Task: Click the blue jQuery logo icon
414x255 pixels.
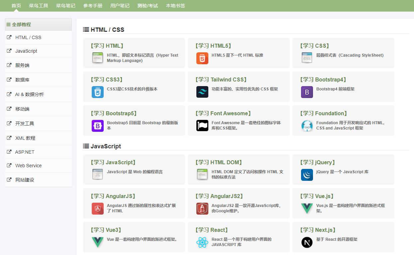Action: point(307,175)
